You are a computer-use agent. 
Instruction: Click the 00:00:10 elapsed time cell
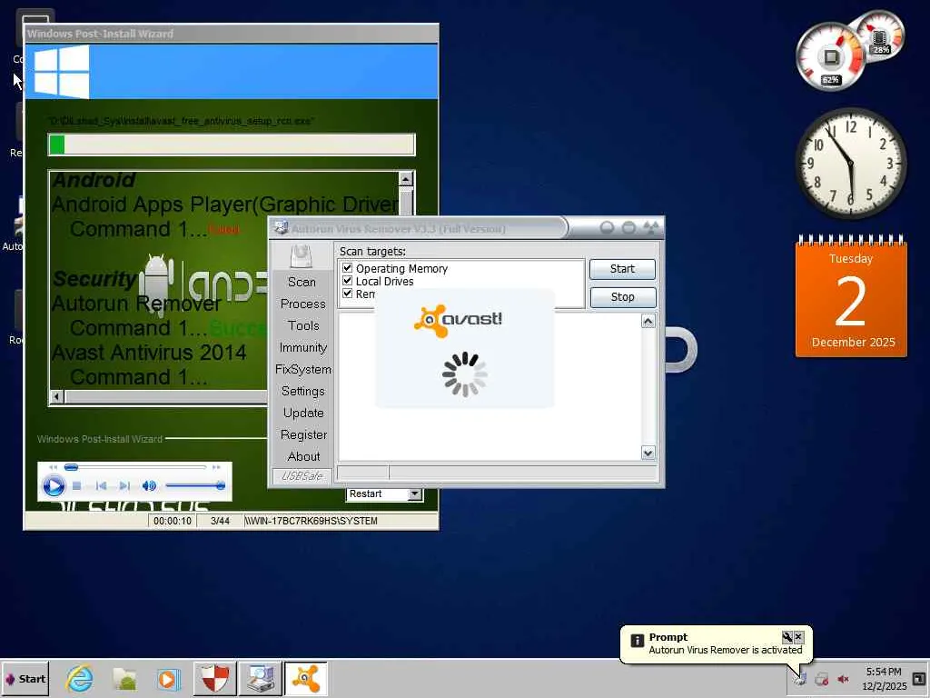(172, 521)
